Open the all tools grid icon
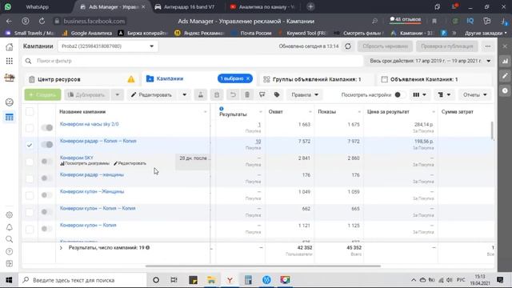 (10, 61)
